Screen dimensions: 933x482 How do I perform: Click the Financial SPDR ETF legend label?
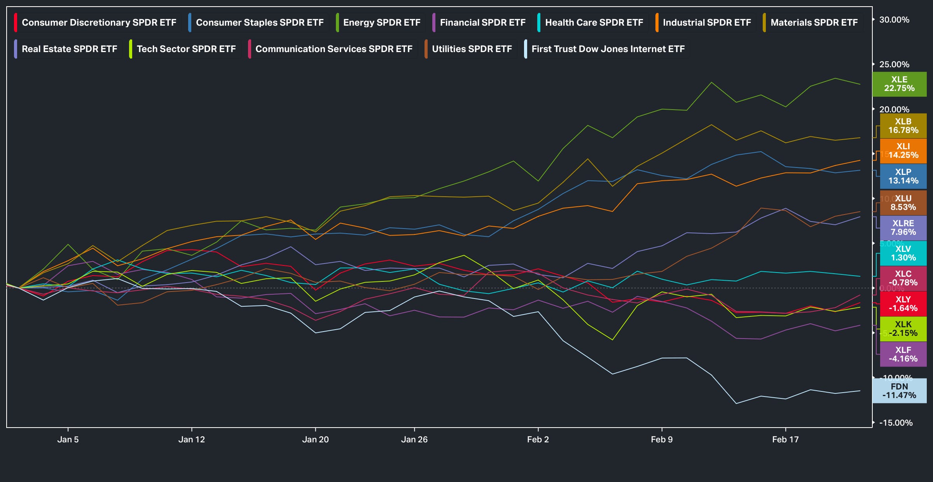(482, 23)
